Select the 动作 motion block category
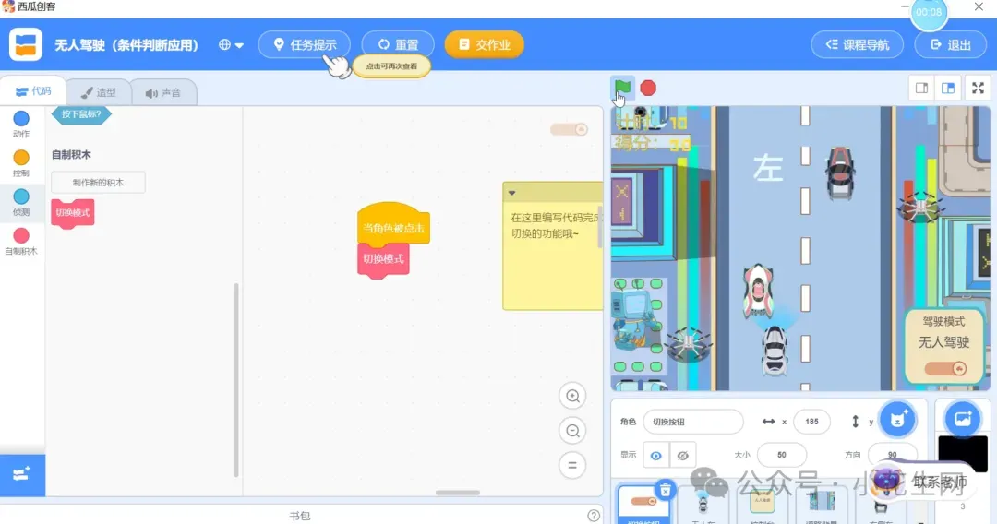 click(x=21, y=124)
